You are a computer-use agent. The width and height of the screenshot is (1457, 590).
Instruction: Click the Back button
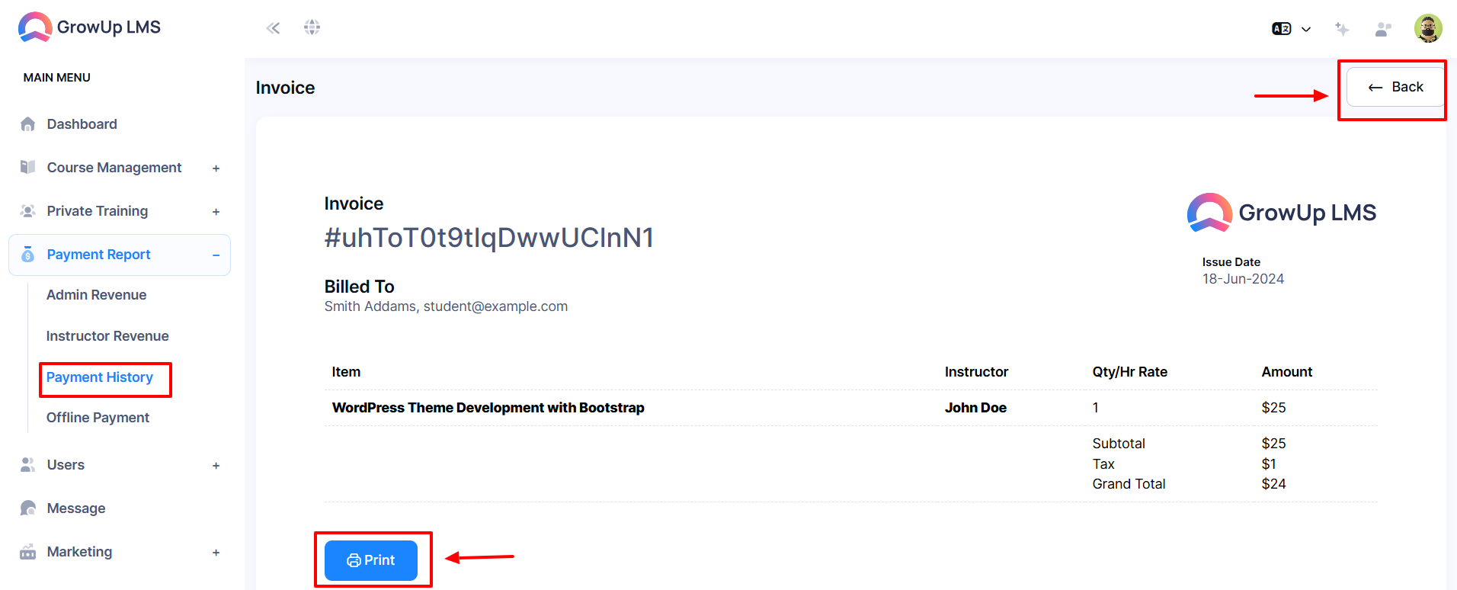point(1395,87)
